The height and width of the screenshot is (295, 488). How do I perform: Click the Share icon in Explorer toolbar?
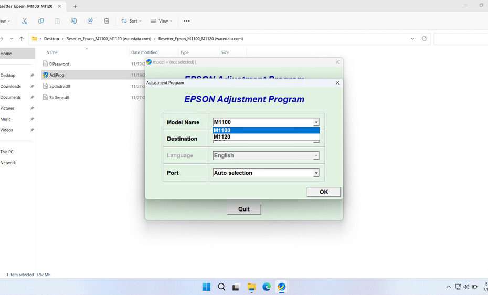tap(90, 21)
